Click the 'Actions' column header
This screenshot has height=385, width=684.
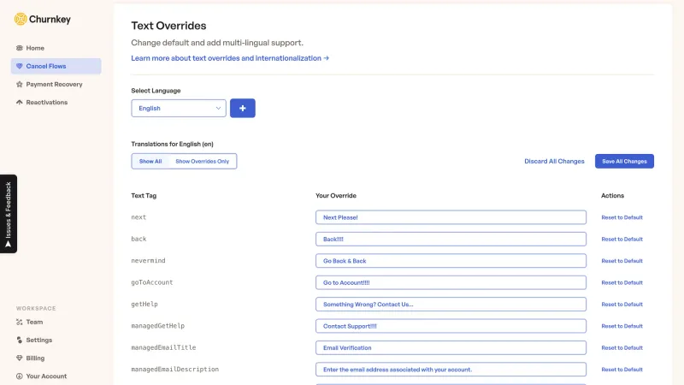point(612,196)
